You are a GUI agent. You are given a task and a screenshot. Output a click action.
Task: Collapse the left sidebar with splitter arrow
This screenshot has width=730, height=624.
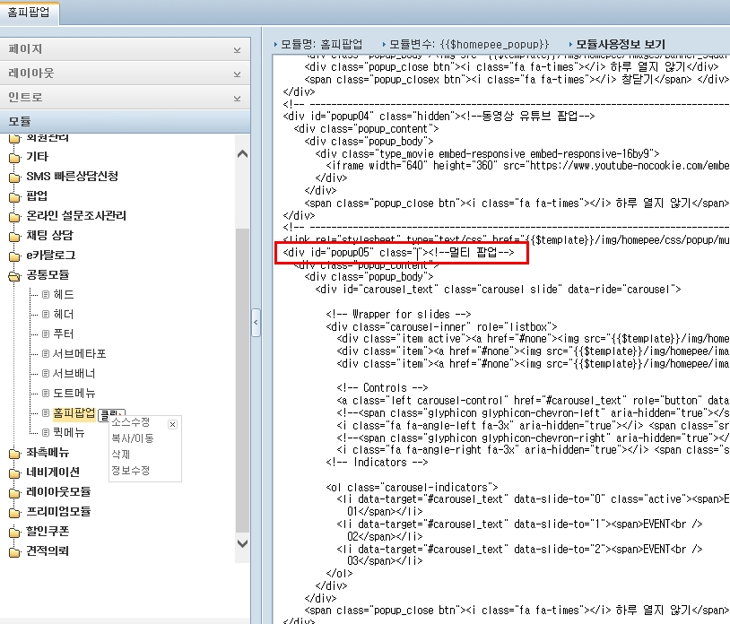click(x=256, y=322)
